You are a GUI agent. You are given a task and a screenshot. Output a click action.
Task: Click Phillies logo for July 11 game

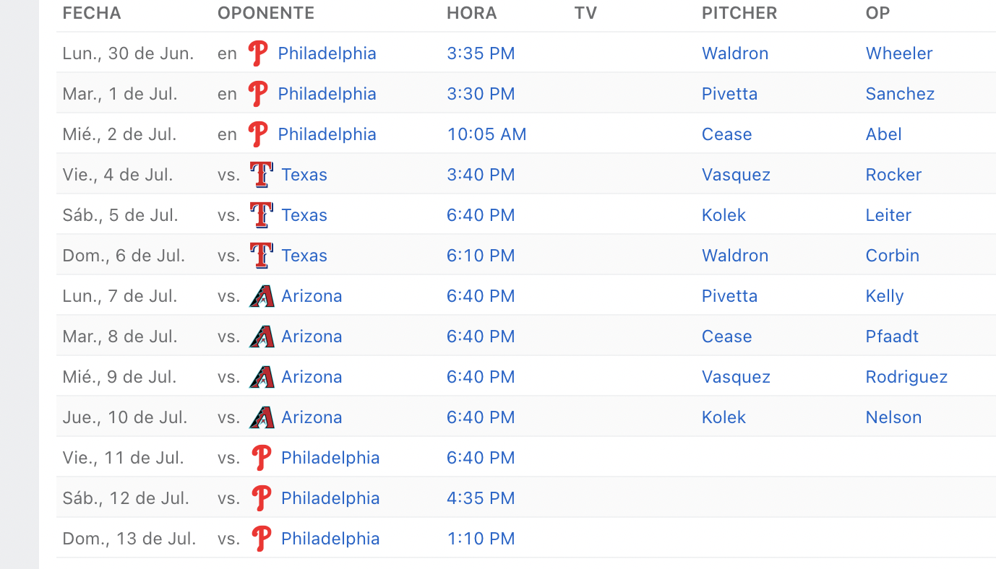coord(262,458)
